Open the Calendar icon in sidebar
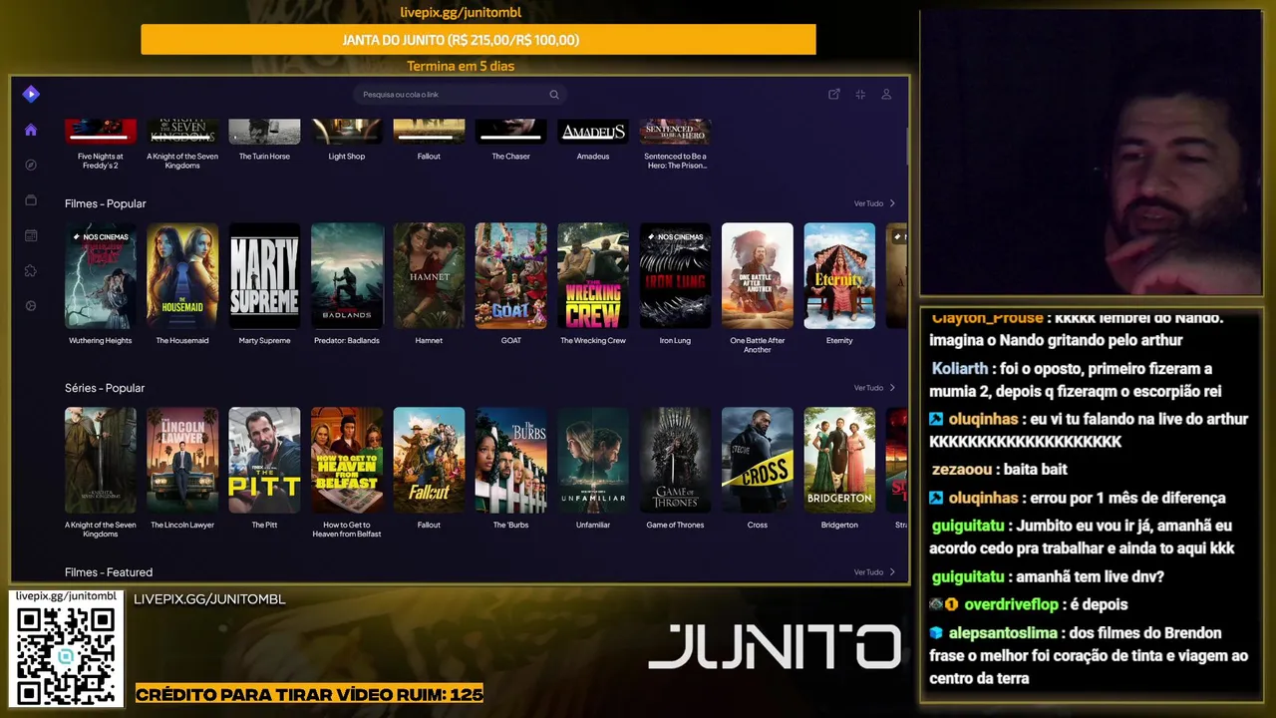Viewport: 1276px width, 718px height. [x=31, y=235]
